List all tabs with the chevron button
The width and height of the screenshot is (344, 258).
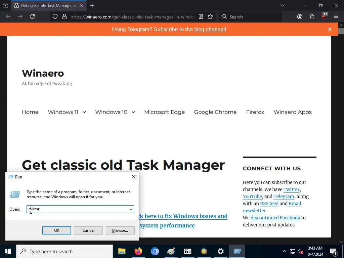[283, 5]
